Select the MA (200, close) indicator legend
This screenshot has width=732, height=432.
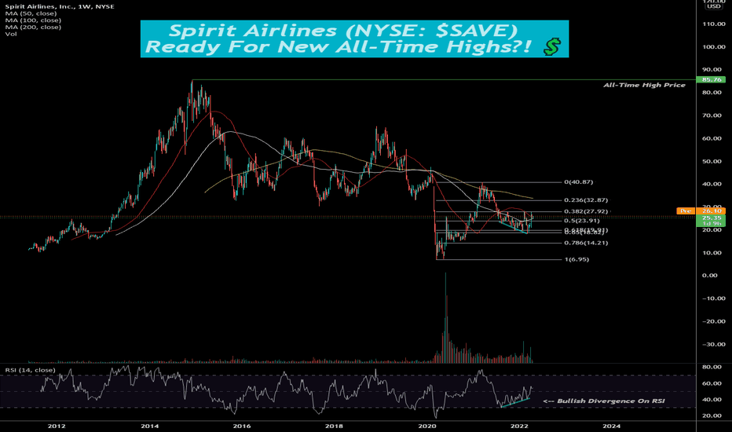33,27
